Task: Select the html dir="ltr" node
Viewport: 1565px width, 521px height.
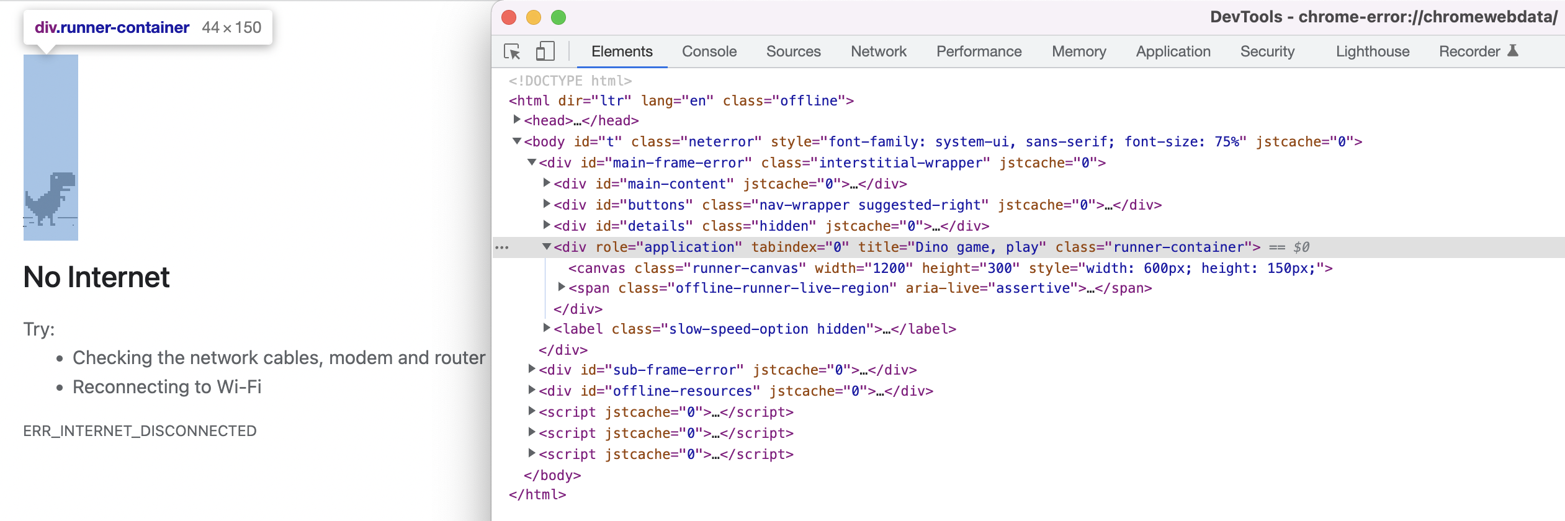Action: [681, 100]
